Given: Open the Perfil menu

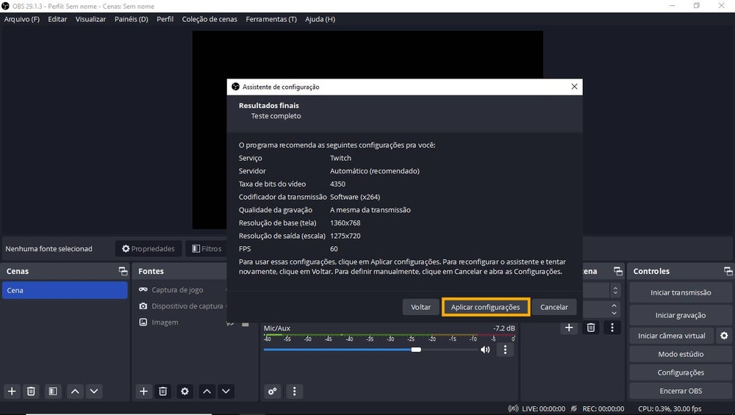Looking at the screenshot, I should (x=165, y=19).
